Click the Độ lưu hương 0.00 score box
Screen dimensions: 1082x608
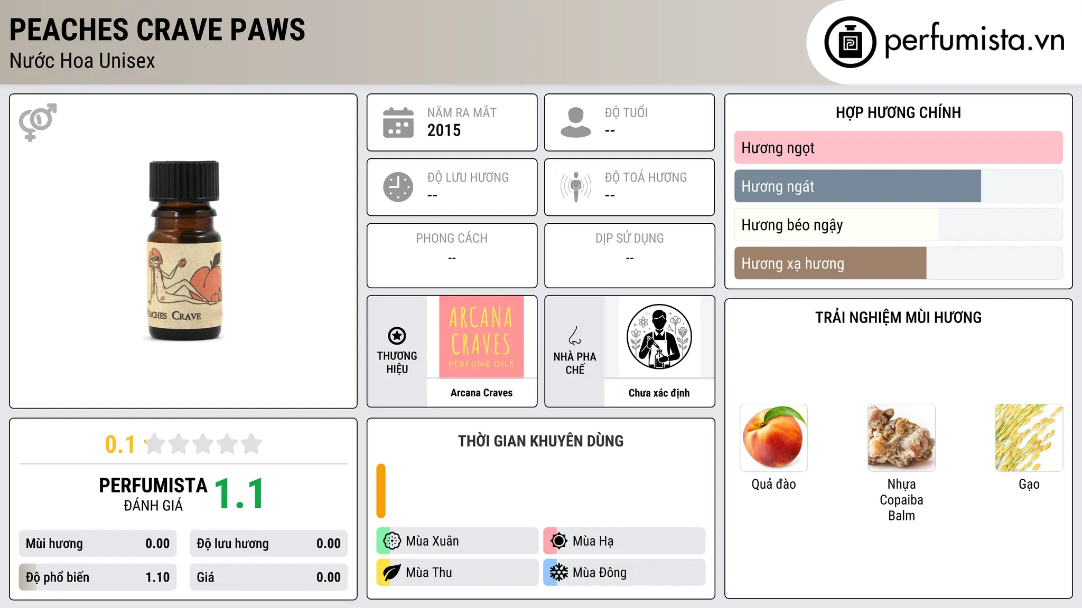click(x=268, y=544)
